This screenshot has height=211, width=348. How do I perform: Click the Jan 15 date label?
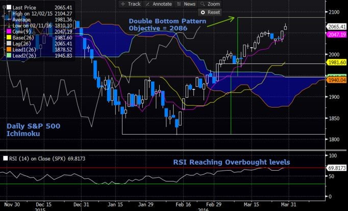click(115, 204)
